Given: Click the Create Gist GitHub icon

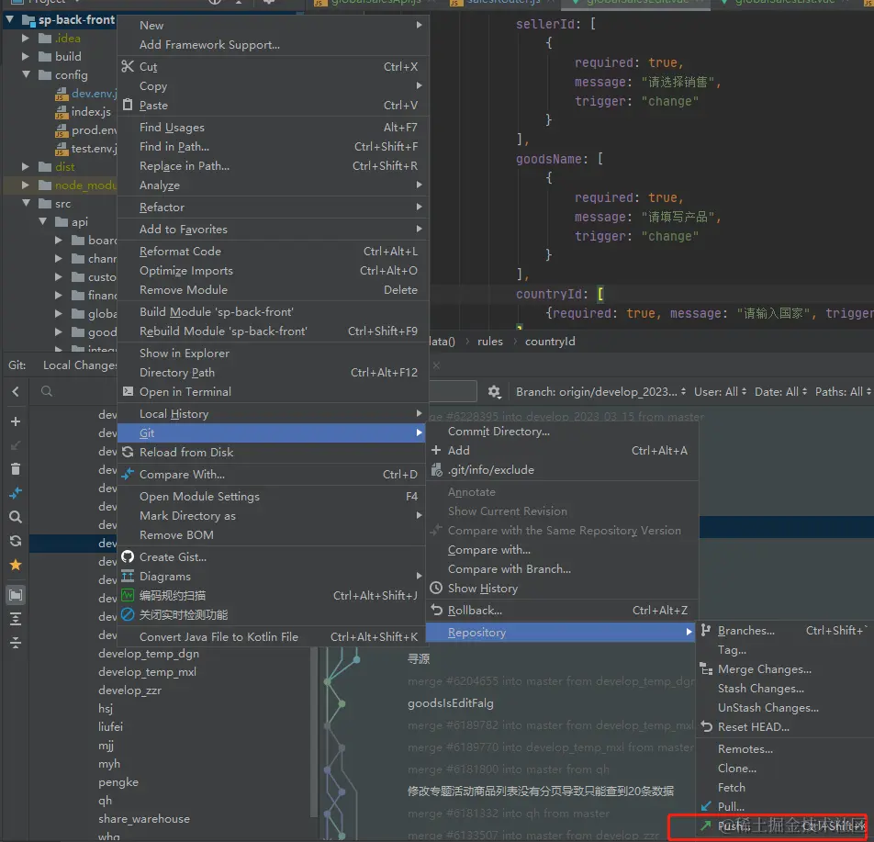Looking at the screenshot, I should 128,556.
